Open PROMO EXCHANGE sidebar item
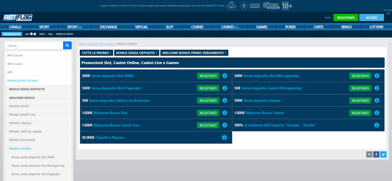 tap(38, 140)
